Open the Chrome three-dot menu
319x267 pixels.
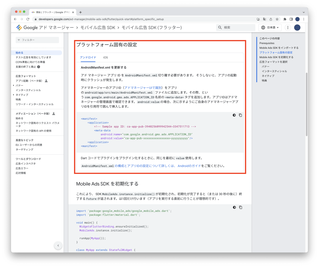(304, 19)
